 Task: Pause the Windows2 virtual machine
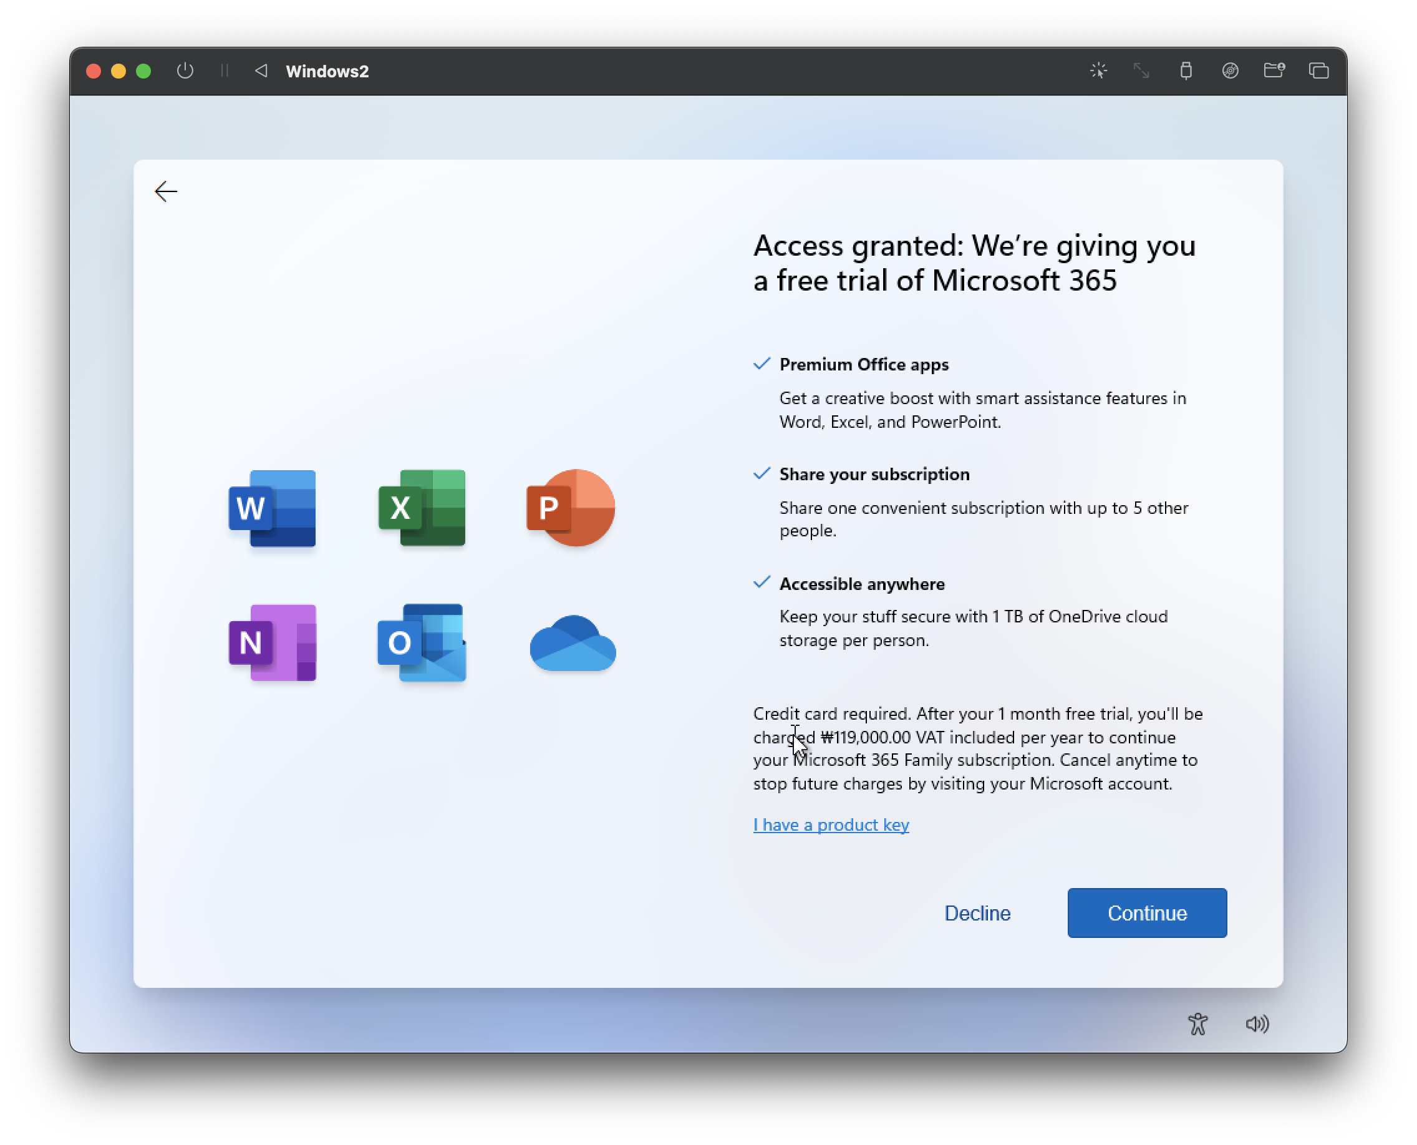point(225,70)
